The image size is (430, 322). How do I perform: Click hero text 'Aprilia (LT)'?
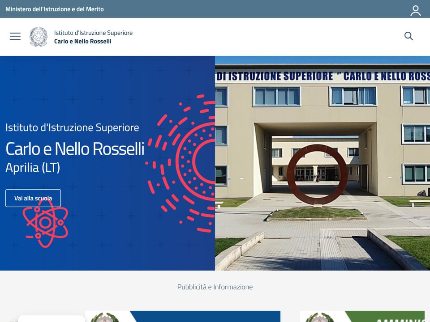(x=33, y=168)
